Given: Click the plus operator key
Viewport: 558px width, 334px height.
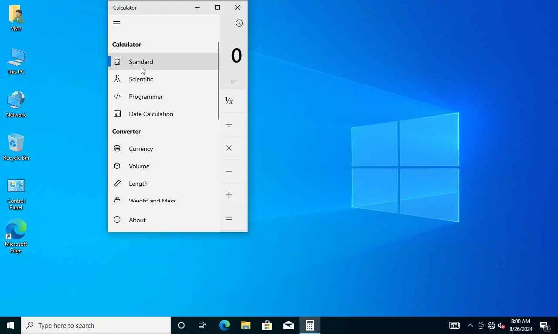Looking at the screenshot, I should point(229,195).
